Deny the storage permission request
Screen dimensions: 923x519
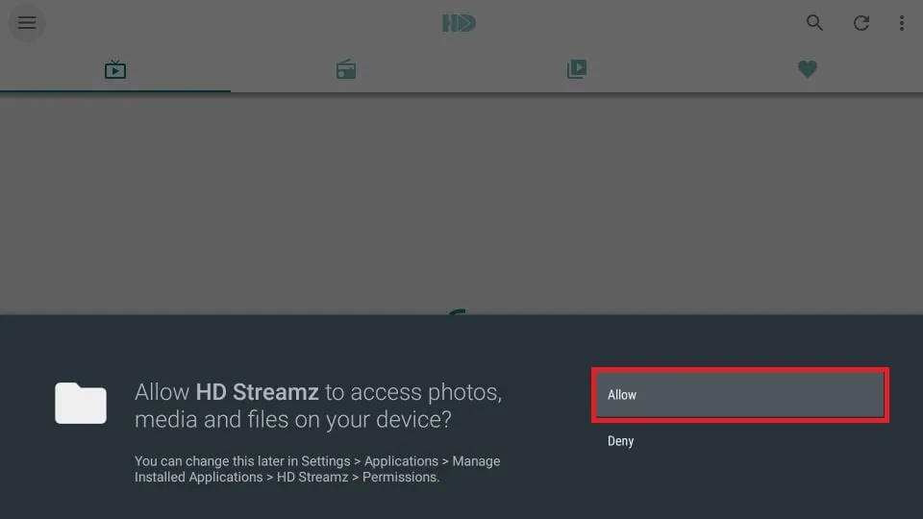point(620,441)
